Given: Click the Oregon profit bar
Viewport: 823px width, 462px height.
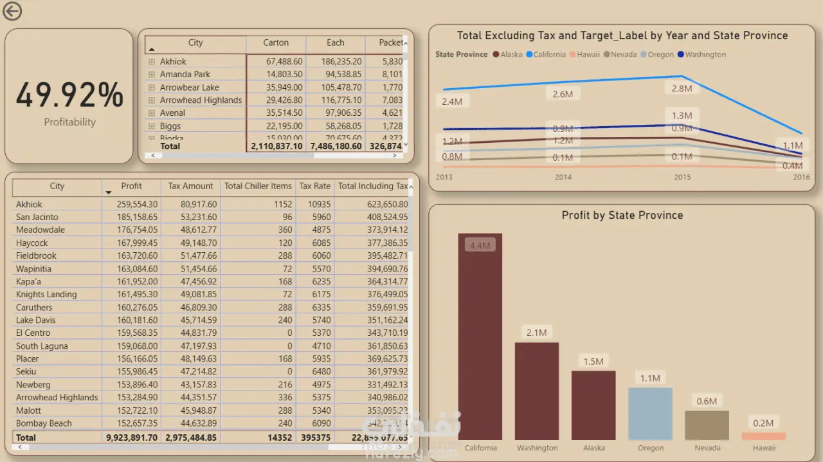Looking at the screenshot, I should (650, 414).
